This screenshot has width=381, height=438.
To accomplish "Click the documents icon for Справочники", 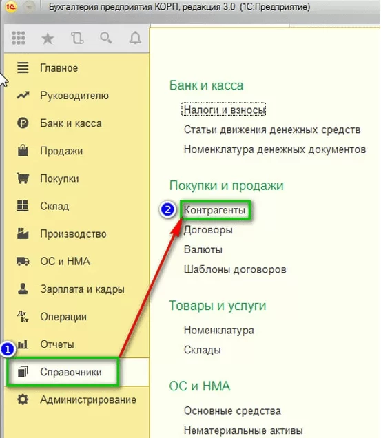I will point(23,372).
